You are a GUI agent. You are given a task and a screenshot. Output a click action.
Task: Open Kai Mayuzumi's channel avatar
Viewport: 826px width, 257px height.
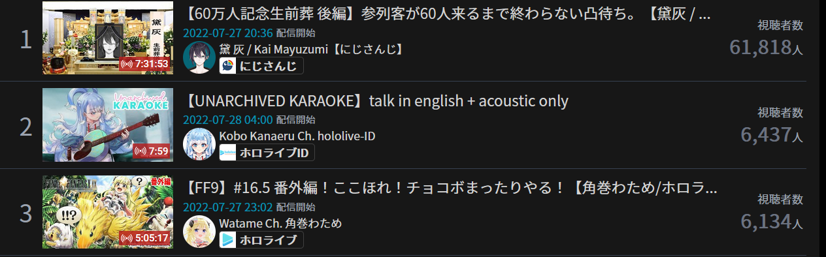click(199, 57)
